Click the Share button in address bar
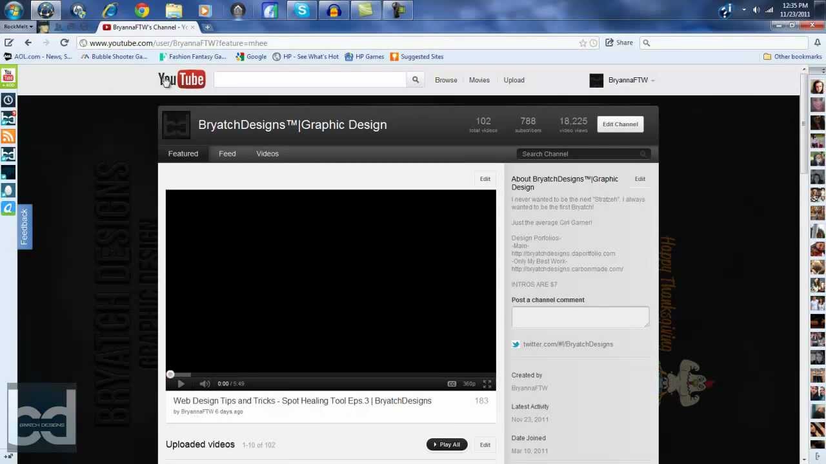Image resolution: width=826 pixels, height=464 pixels. (619, 43)
